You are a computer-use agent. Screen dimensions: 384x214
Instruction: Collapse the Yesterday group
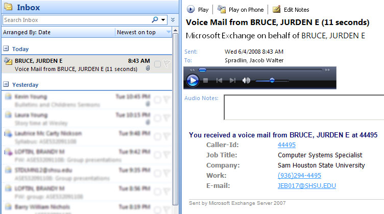coord(6,85)
